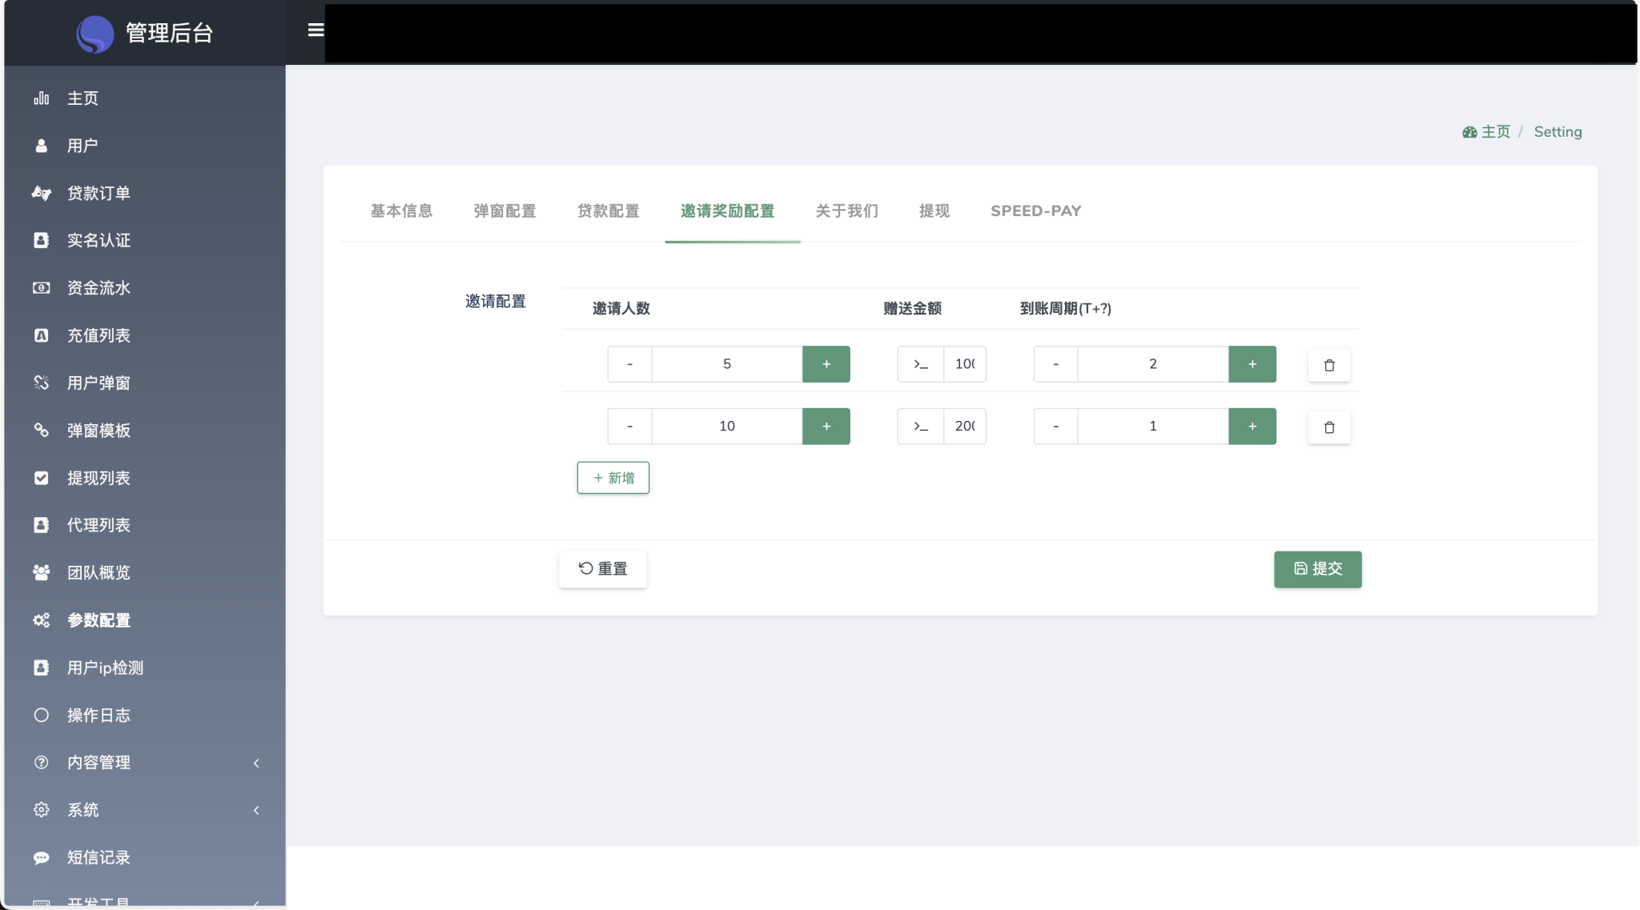
Task: Switch to the 关于我们 tab
Action: (x=846, y=210)
